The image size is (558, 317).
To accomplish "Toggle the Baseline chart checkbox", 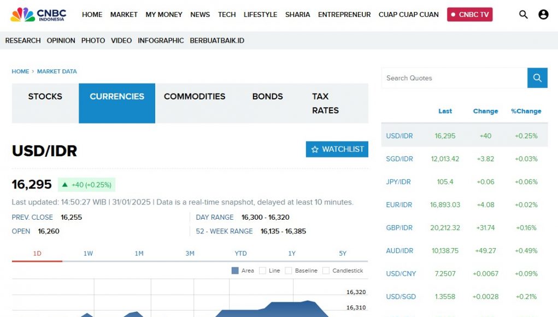I will pos(289,271).
